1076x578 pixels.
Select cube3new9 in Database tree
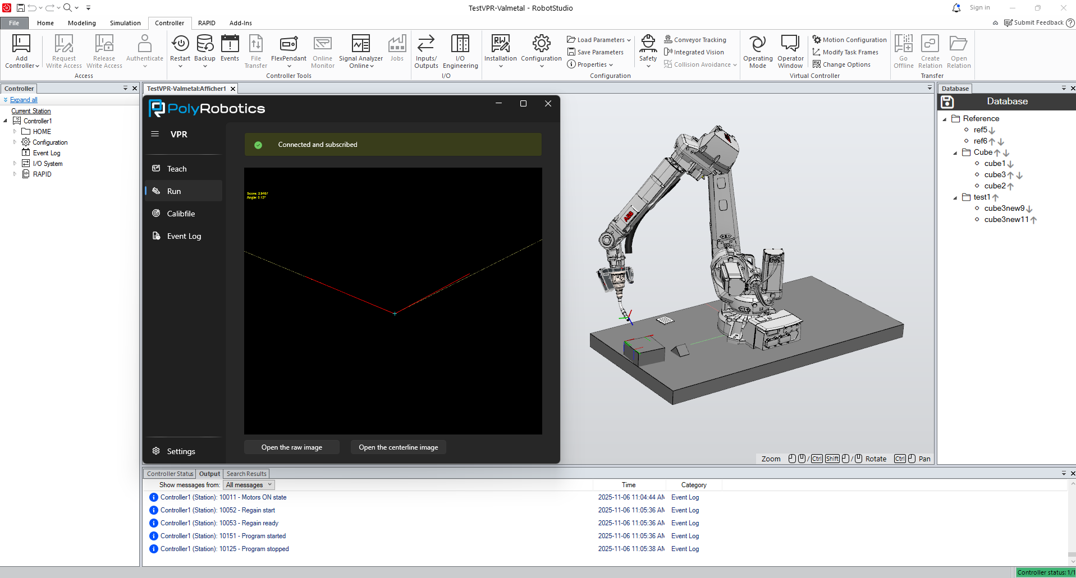(x=1004, y=209)
